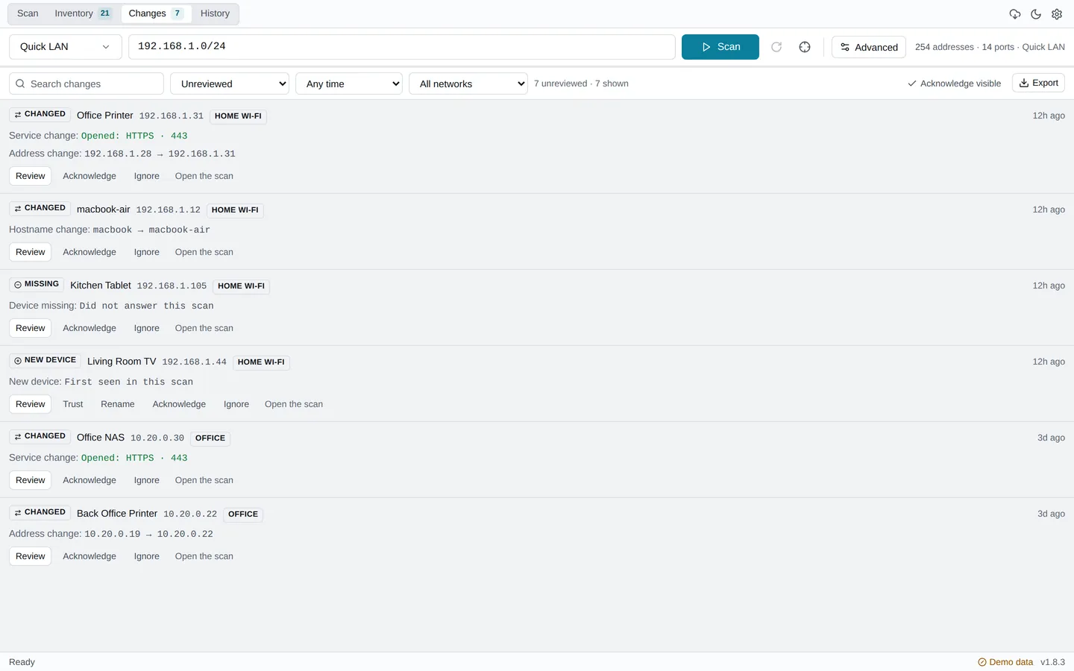The width and height of the screenshot is (1074, 671).
Task: Click the CHANGED badge on Office Printer
Action: tap(40, 115)
